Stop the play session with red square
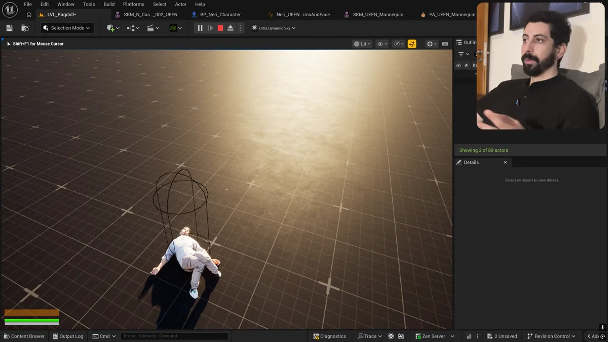This screenshot has height=342, width=608. [x=220, y=28]
